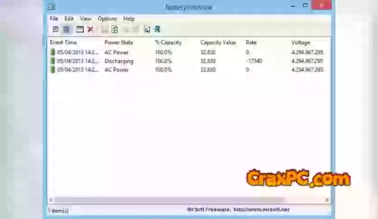Open the File menu
Viewport: 378px width, 219px height.
coord(54,19)
